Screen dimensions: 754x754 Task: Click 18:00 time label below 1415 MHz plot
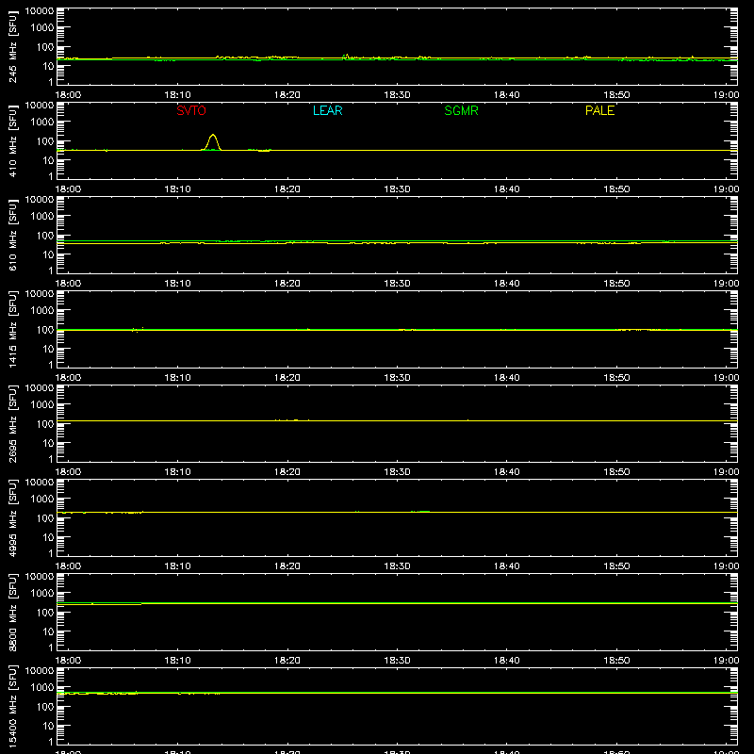tap(68, 378)
